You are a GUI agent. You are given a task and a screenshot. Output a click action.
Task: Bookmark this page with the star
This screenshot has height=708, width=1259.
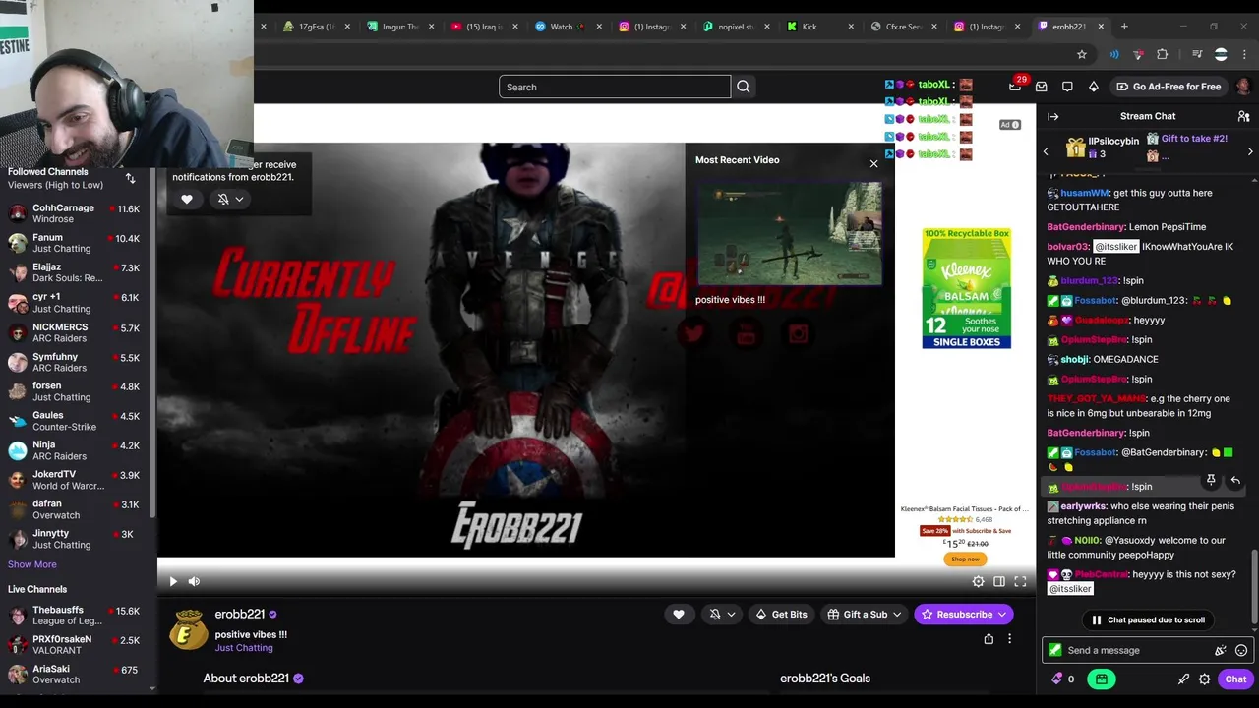pyautogui.click(x=1082, y=54)
